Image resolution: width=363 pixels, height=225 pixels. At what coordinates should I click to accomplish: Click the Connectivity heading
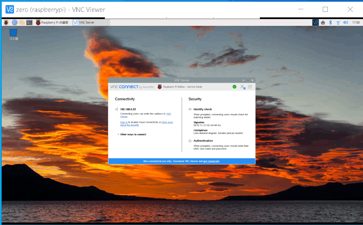click(x=125, y=99)
